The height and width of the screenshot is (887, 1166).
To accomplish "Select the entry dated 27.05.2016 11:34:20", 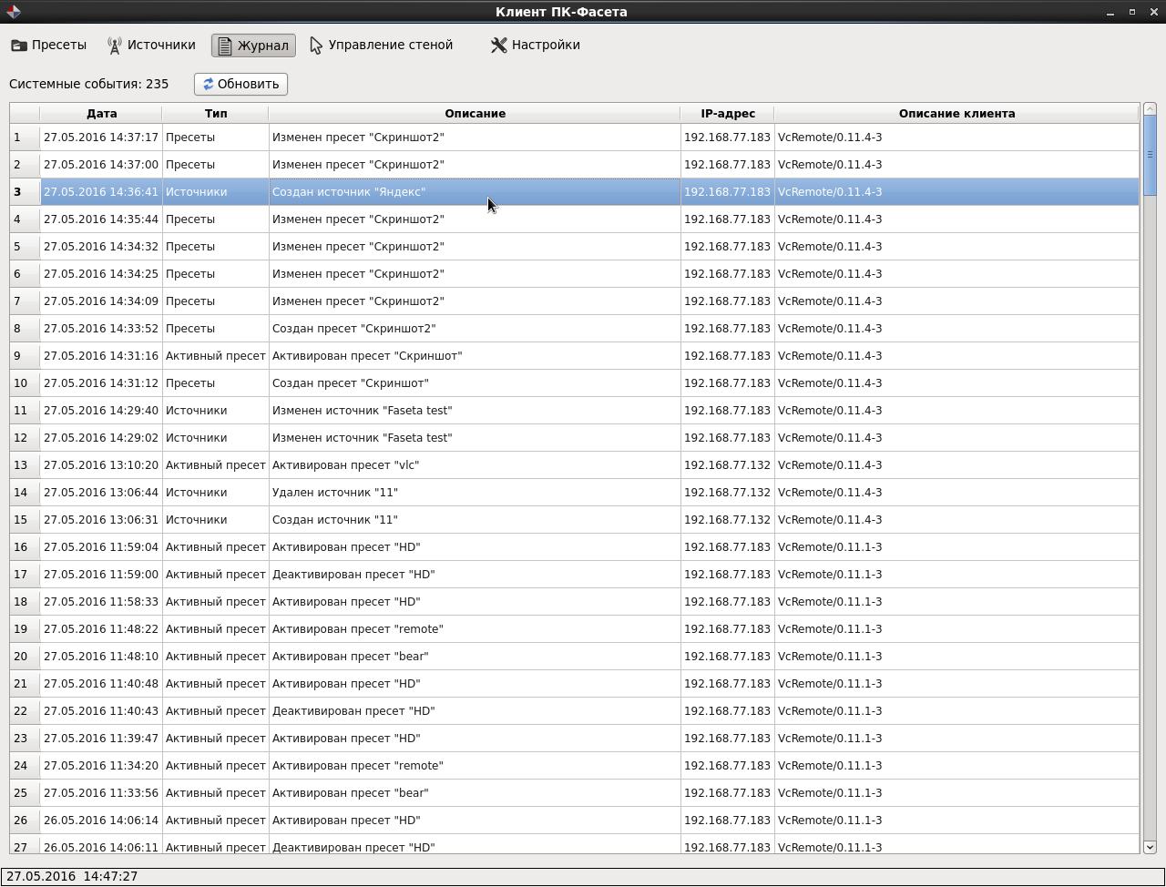I will click(x=101, y=766).
